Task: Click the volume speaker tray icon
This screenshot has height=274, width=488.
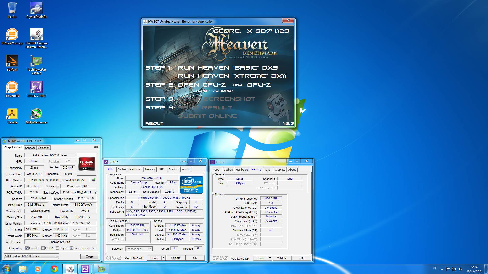Action: pyautogui.click(x=460, y=269)
